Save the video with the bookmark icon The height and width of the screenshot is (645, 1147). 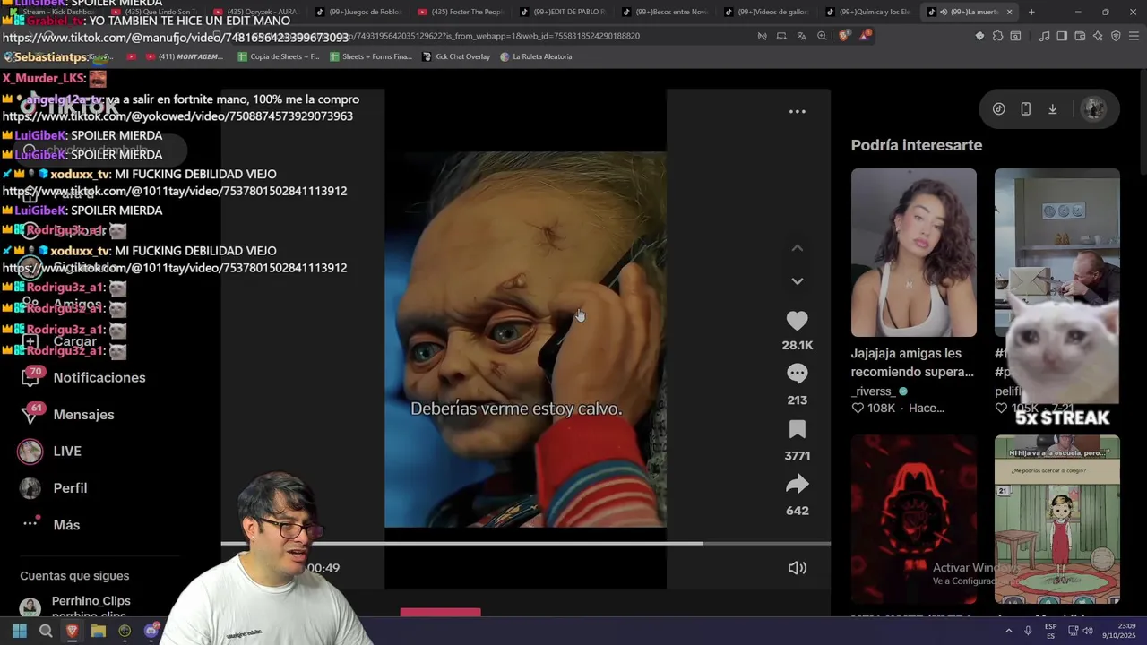(797, 429)
